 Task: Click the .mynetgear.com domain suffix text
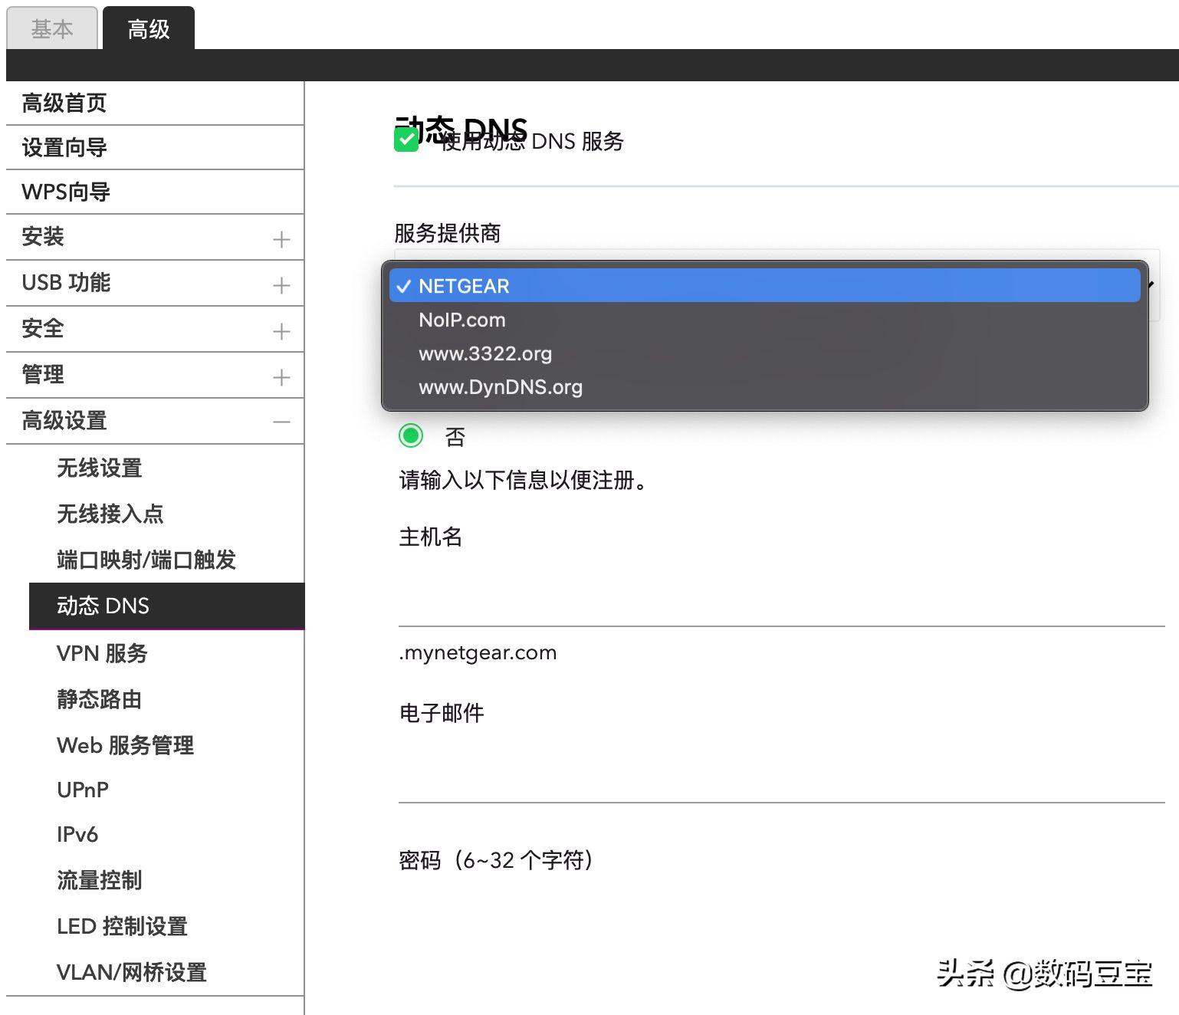click(x=478, y=652)
